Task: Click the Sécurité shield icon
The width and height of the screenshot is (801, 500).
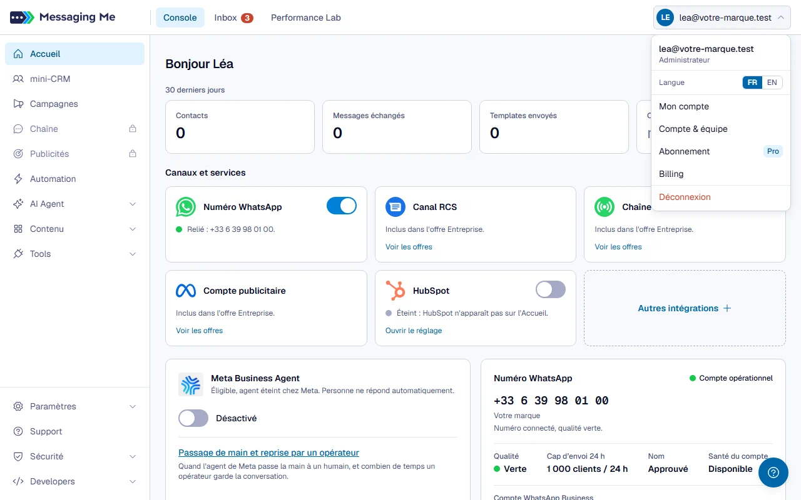Action: [18, 456]
